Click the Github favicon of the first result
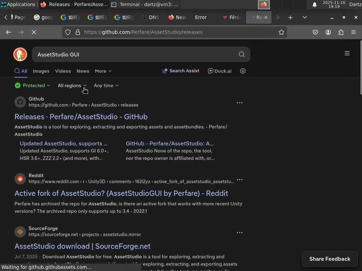Viewport: 362px width, 271px height. (20, 102)
